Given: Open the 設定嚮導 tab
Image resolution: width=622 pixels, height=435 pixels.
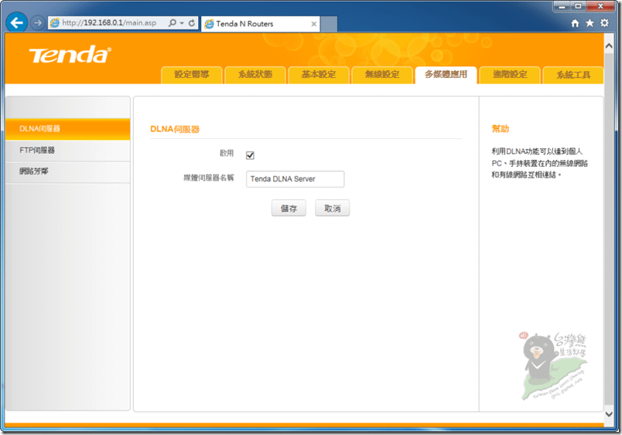Looking at the screenshot, I should click(x=192, y=75).
